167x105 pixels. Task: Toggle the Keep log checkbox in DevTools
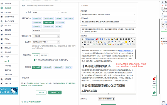tap(162, 8)
